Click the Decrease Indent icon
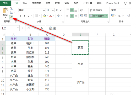Screen dimensions: 131x95 (x=81, y=16)
